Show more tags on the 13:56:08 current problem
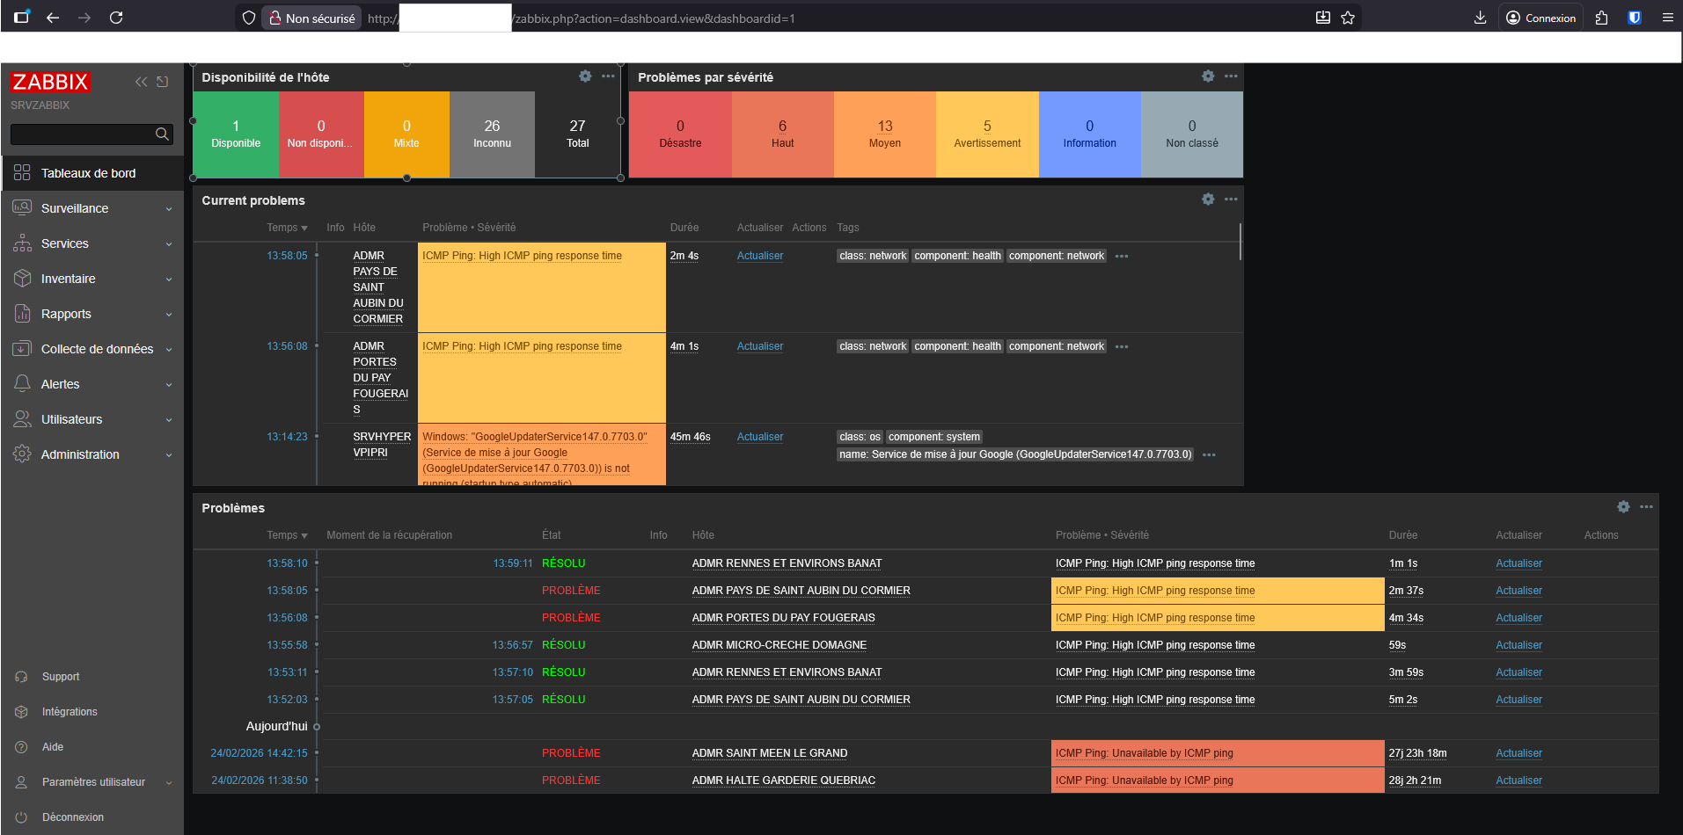This screenshot has height=835, width=1683. (x=1122, y=347)
